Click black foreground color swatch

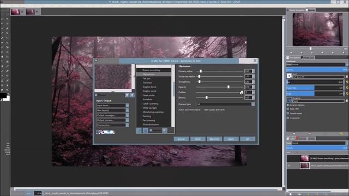pyautogui.click(x=3, y=96)
